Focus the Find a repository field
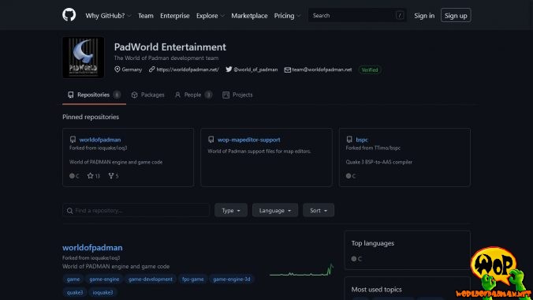 [136, 211]
